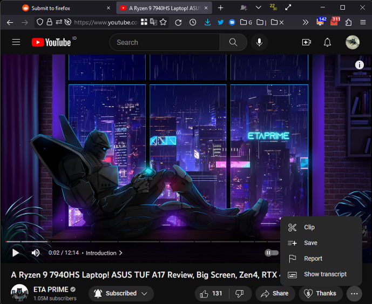Show more bookmarks overflow chevron
372x304 pixels.
306,23
